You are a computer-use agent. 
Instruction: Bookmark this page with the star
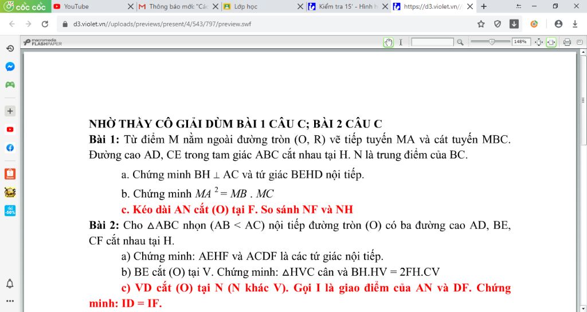point(481,24)
